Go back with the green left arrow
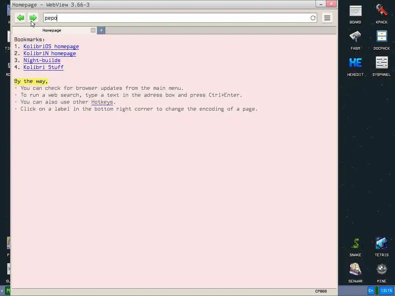Screen dimensions: 395x296 pyautogui.click(x=20, y=18)
